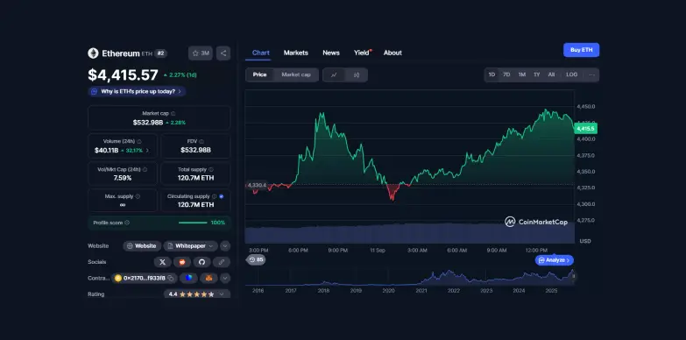The width and height of the screenshot is (686, 340).
Task: Select the candlestick chart style icon
Action: coord(356,74)
